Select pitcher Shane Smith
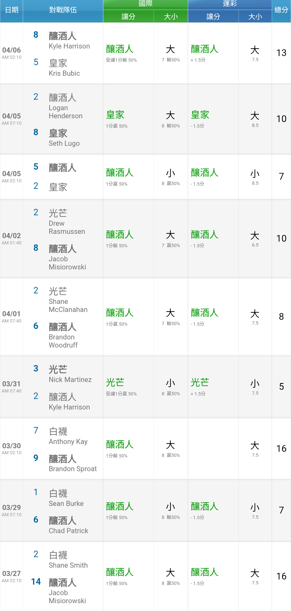The height and width of the screenshot is (611, 291). tap(68, 565)
